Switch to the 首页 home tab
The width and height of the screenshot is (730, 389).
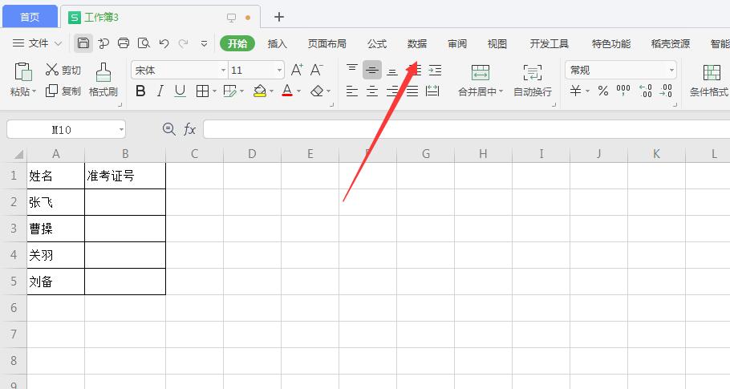[x=30, y=17]
